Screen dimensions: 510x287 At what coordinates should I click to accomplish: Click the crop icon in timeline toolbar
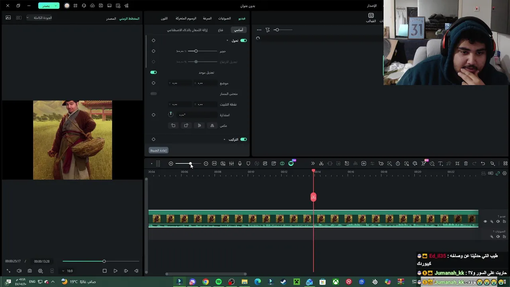[x=457, y=163]
